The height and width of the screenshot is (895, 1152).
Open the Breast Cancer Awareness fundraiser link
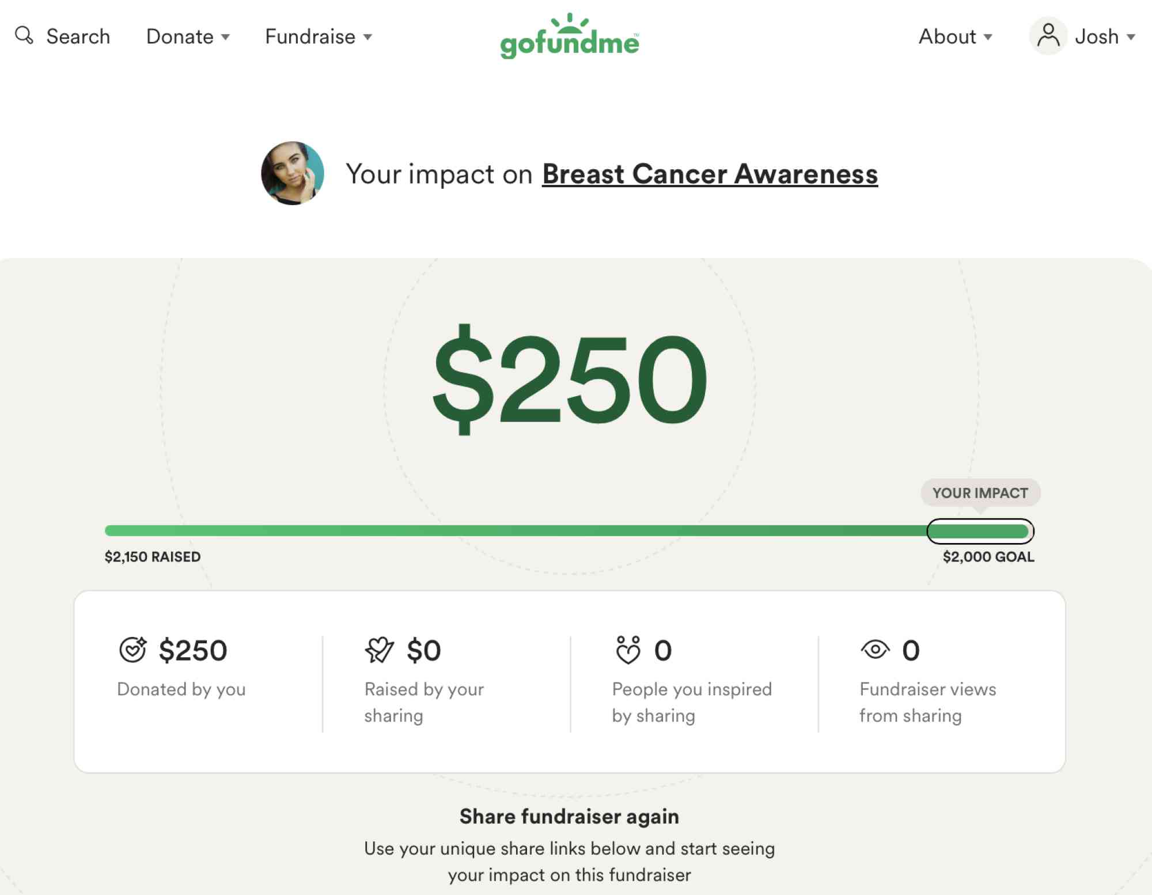(710, 174)
